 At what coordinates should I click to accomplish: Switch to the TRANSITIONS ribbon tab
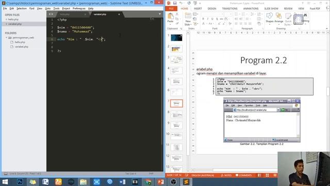229,8
